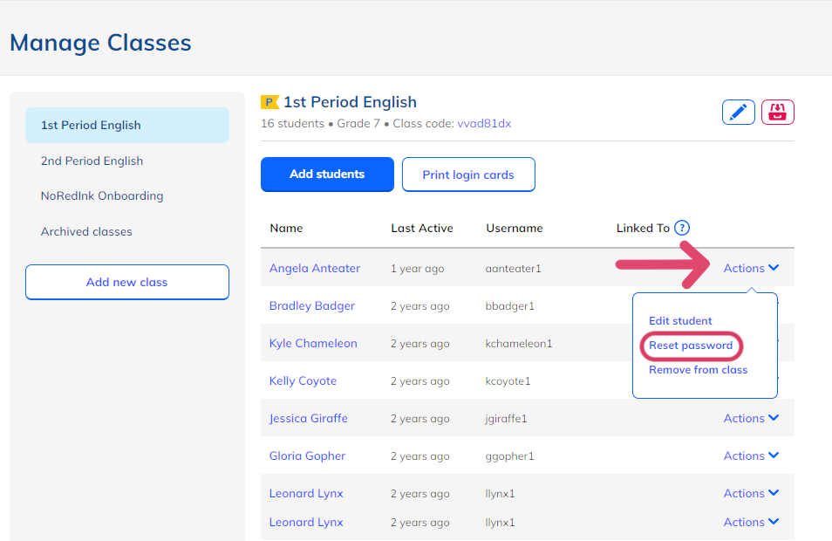This screenshot has height=541, width=832.
Task: Expand Actions for Angela Anteater
Action: click(751, 268)
